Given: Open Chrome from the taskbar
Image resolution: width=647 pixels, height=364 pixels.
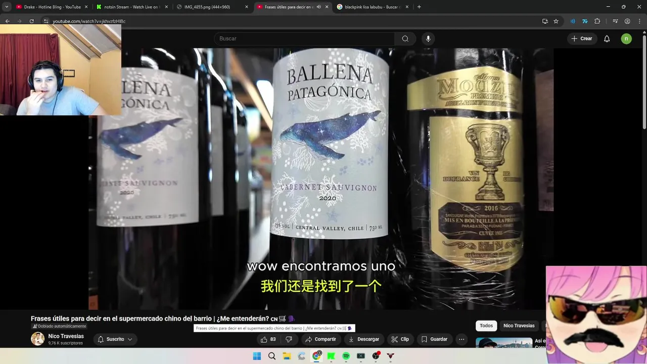Looking at the screenshot, I should point(316,356).
